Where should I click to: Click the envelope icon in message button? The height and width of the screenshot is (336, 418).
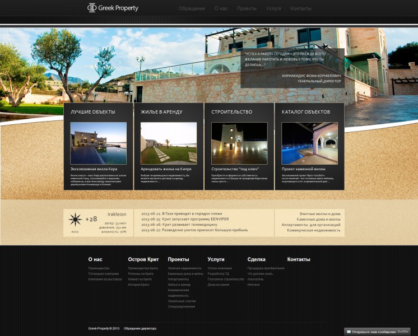click(349, 332)
